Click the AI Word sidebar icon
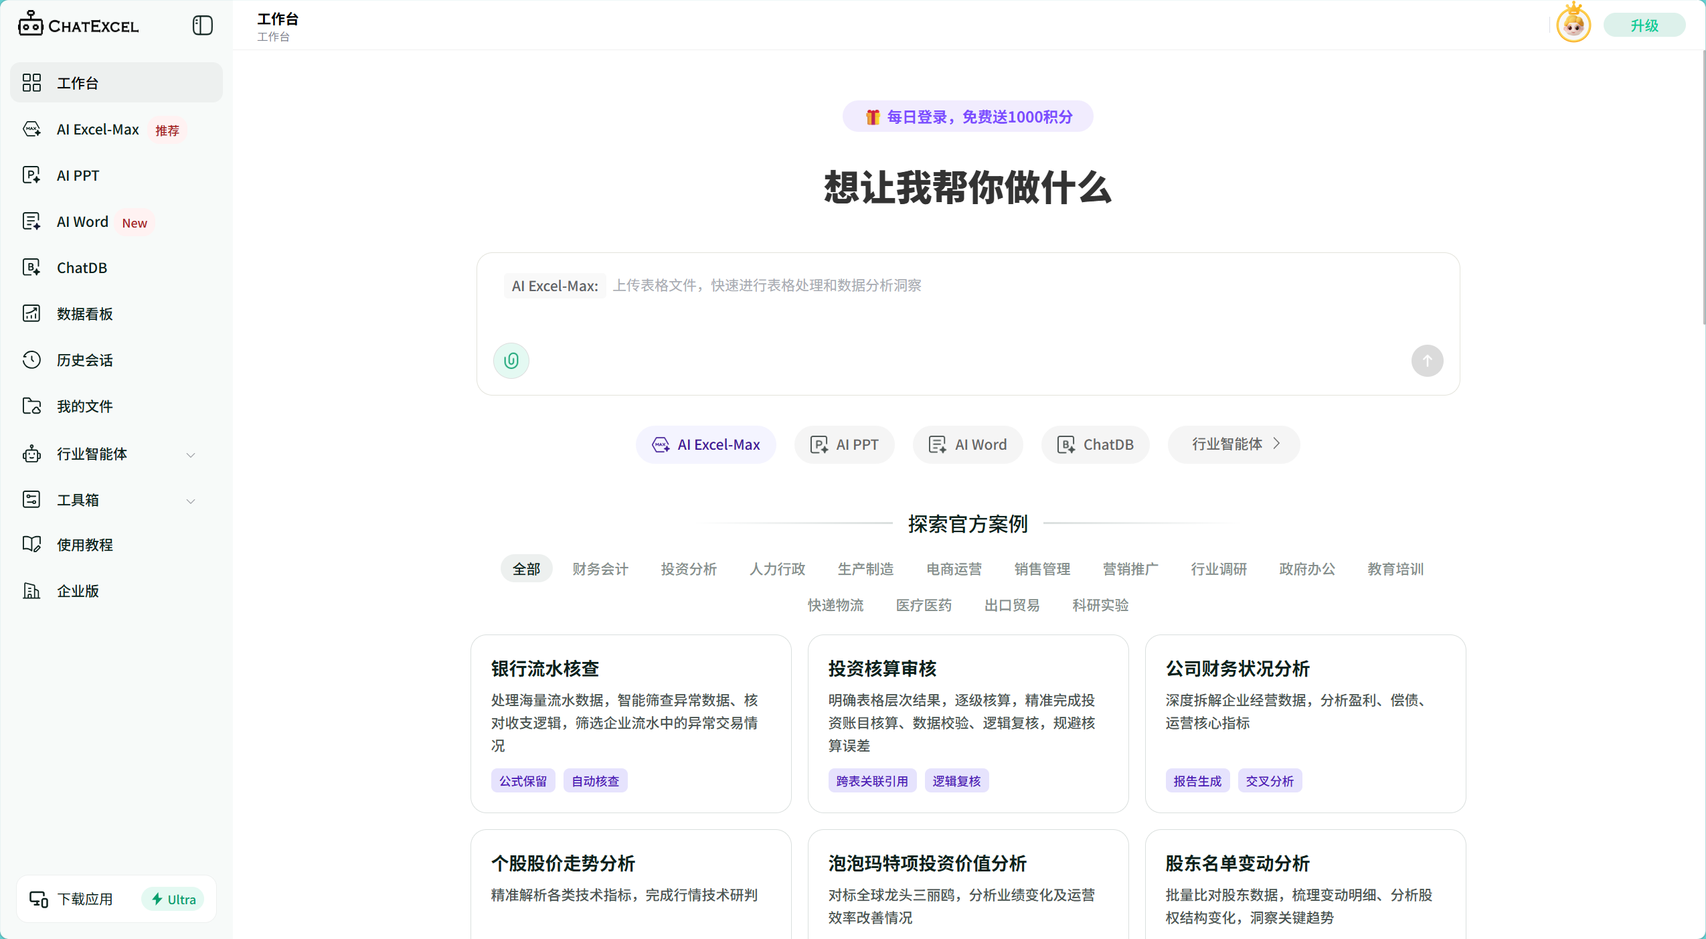The height and width of the screenshot is (939, 1706). pos(31,222)
